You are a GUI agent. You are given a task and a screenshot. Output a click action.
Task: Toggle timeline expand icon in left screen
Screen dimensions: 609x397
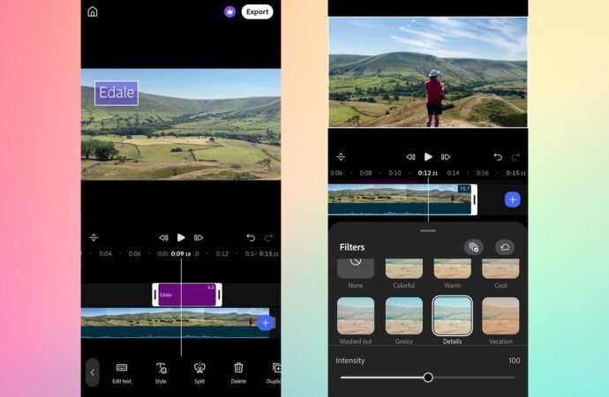(x=94, y=237)
